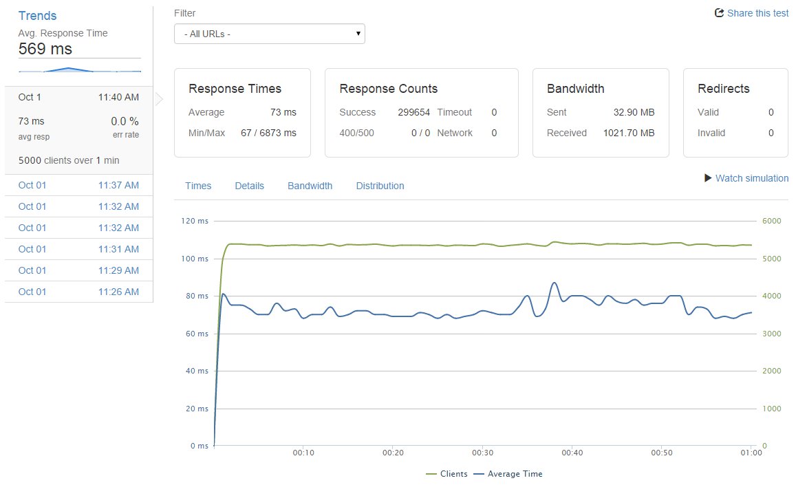Click the Share this test link
The height and width of the screenshot is (487, 807).
tap(758, 13)
